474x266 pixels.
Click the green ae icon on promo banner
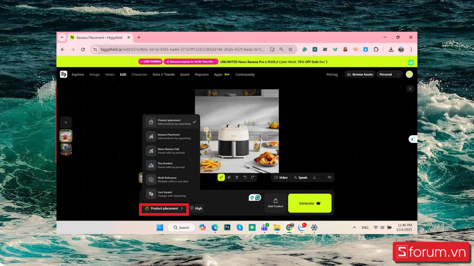pyautogui.click(x=411, y=62)
